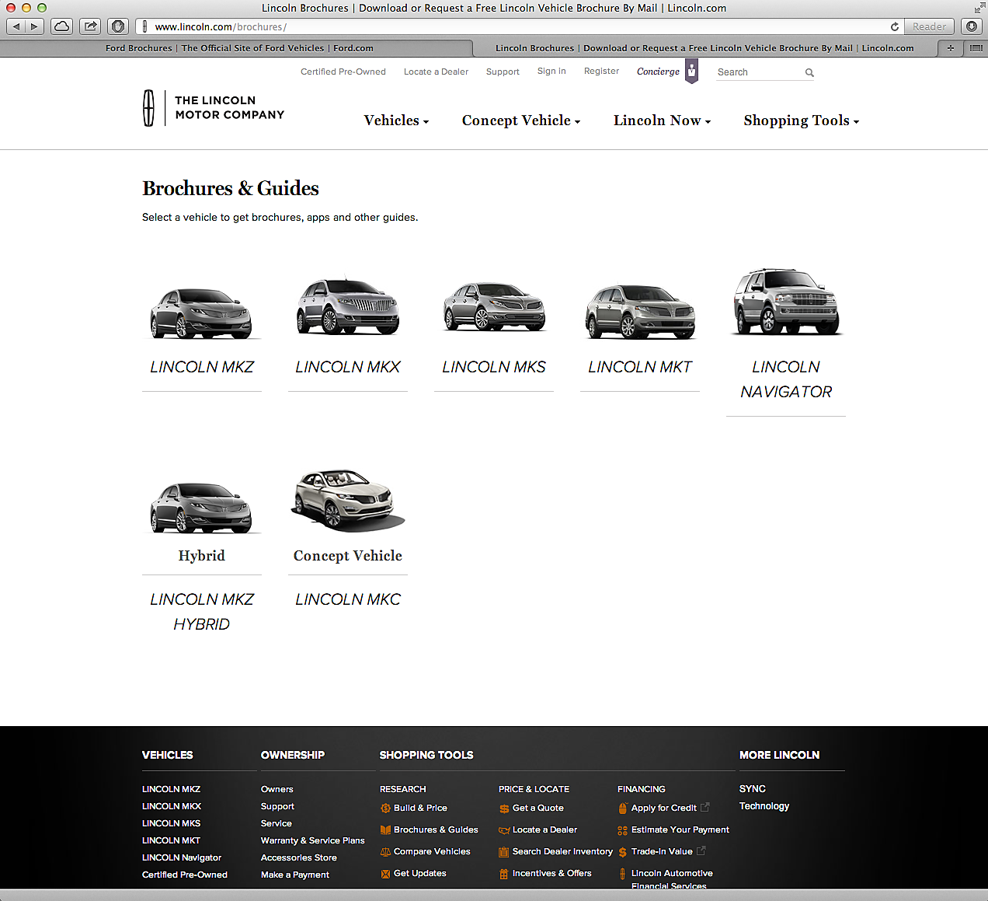This screenshot has height=901, width=988.
Task: Expand the Shopping Tools menu
Action: [801, 120]
